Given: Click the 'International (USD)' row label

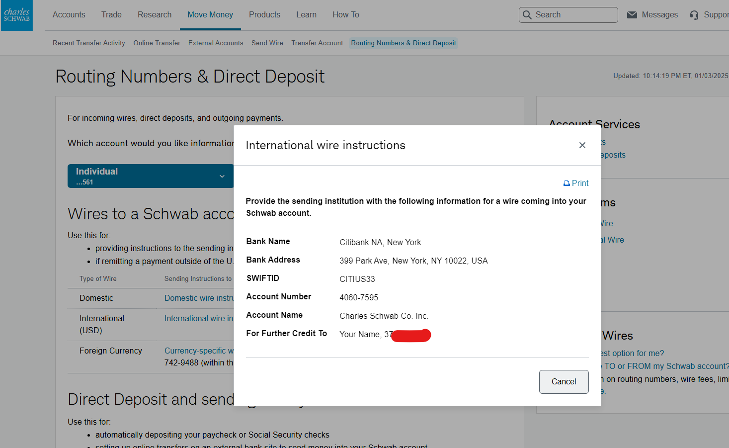Looking at the screenshot, I should click(x=102, y=325).
